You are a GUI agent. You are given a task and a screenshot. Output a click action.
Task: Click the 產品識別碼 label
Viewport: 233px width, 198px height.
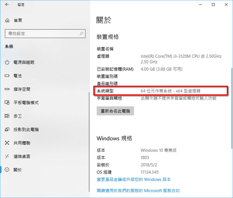coord(107,84)
